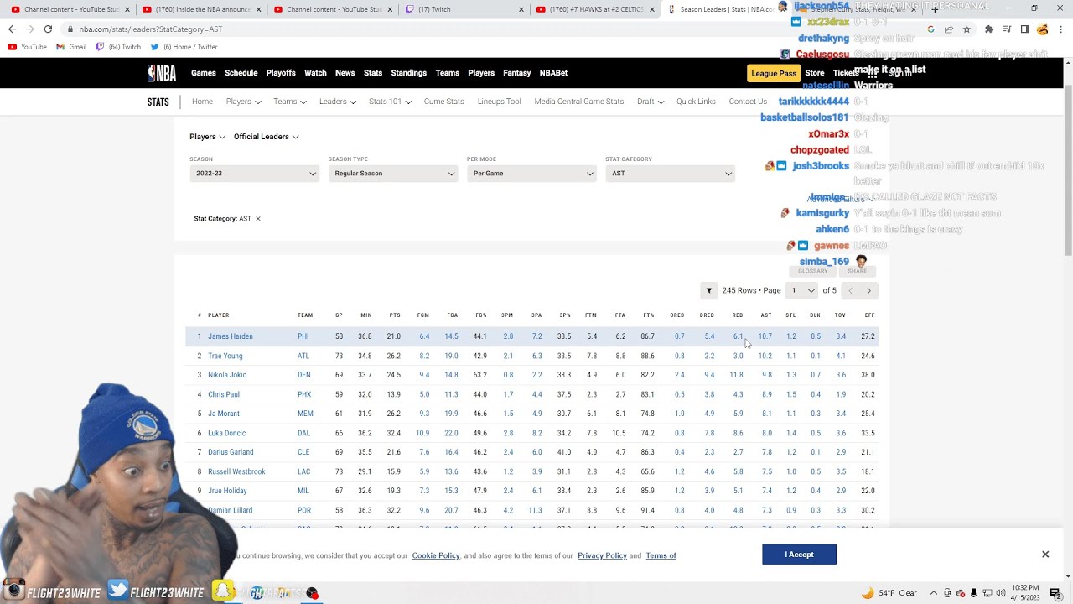
Task: Click the Store link in header
Action: click(815, 73)
